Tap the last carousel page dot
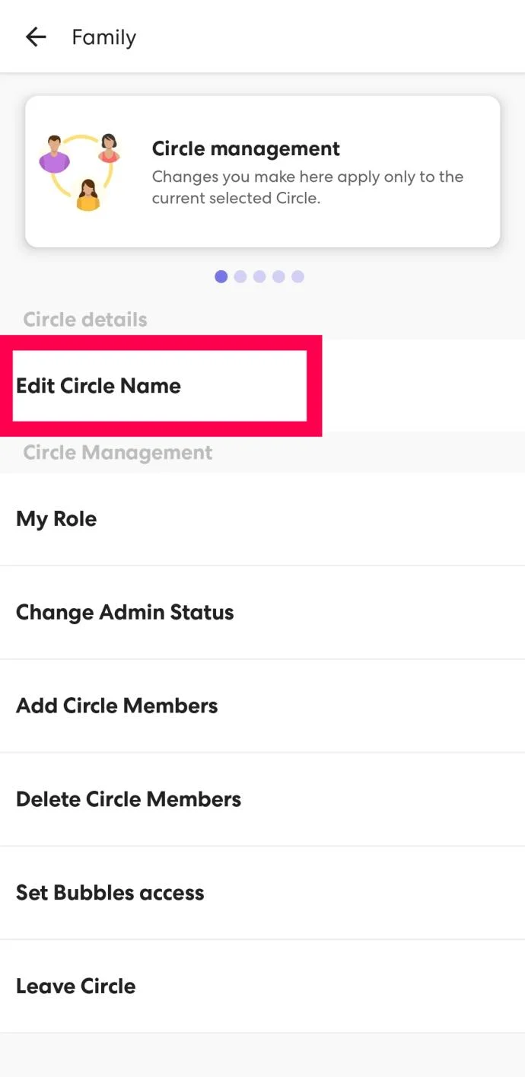The height and width of the screenshot is (1077, 525). 297,276
